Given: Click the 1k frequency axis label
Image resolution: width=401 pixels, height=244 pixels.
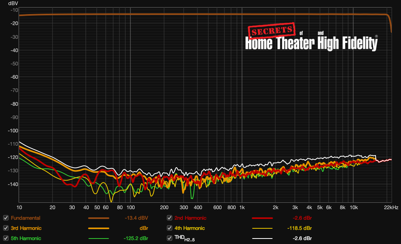Looking at the screenshot, I should click(x=242, y=208).
